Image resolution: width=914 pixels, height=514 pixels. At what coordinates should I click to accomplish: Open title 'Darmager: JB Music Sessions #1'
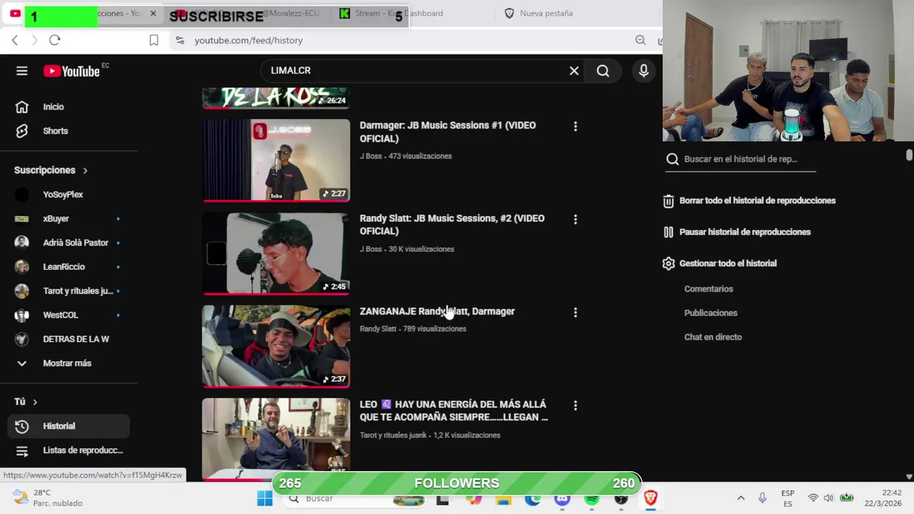448,132
